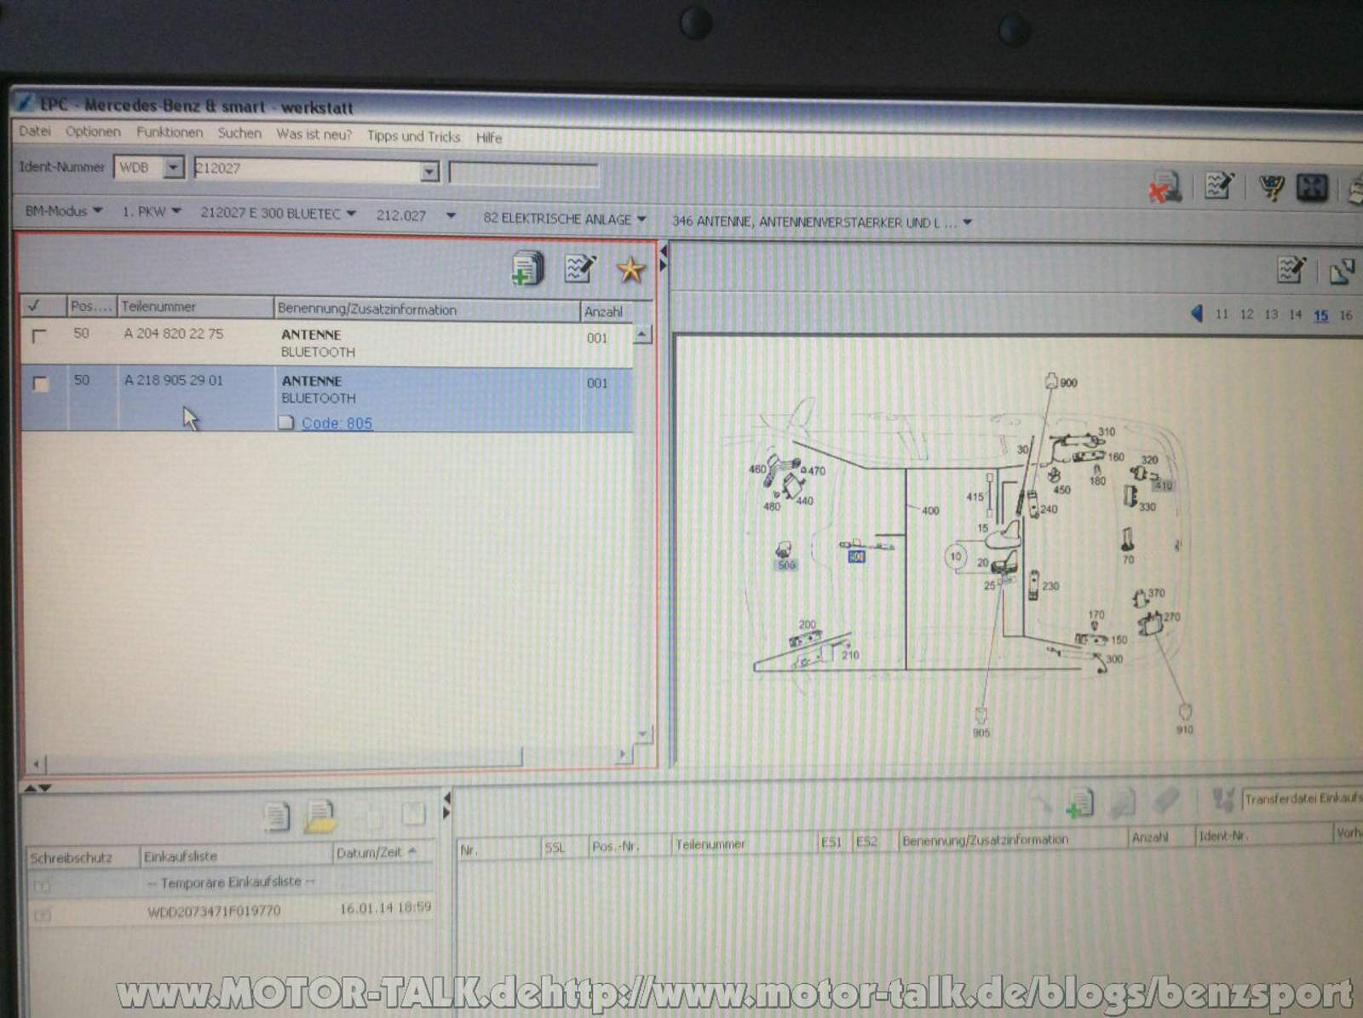The width and height of the screenshot is (1363, 1018).
Task: Go to diagram page 11
Action: click(x=1222, y=313)
